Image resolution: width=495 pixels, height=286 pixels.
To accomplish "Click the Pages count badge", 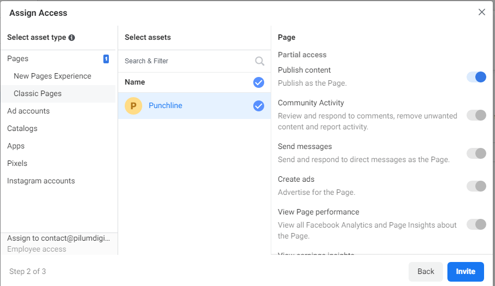I will tap(106, 59).
